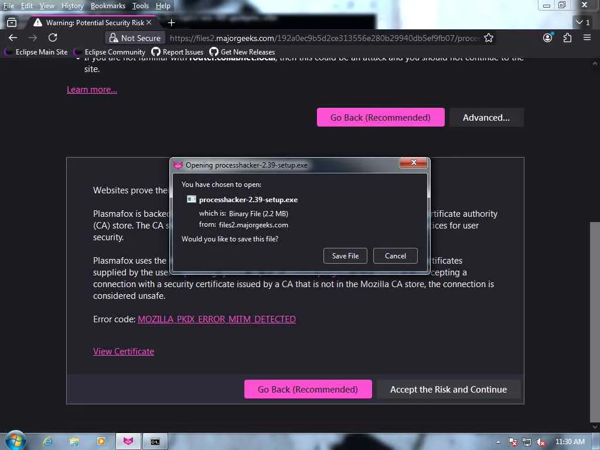Open the extensions puzzle icon
The height and width of the screenshot is (450, 600).
click(567, 37)
